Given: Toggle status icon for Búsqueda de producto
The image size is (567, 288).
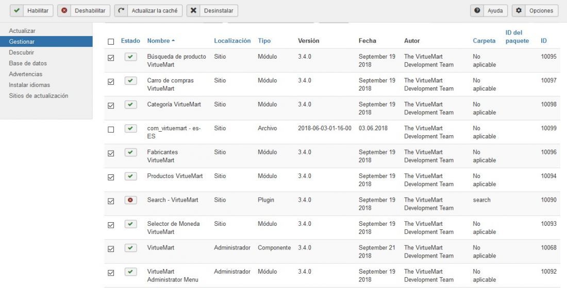Looking at the screenshot, I should [x=130, y=57].
